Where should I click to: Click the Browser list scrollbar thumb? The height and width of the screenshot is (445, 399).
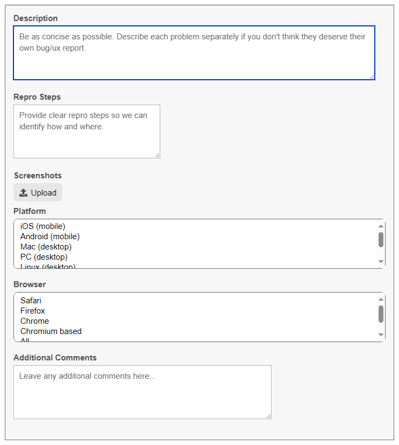pyautogui.click(x=381, y=314)
